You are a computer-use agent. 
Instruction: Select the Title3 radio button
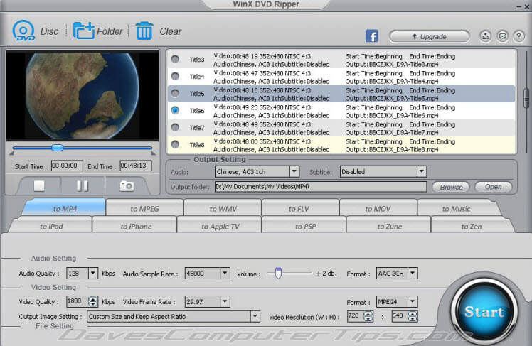(x=175, y=59)
